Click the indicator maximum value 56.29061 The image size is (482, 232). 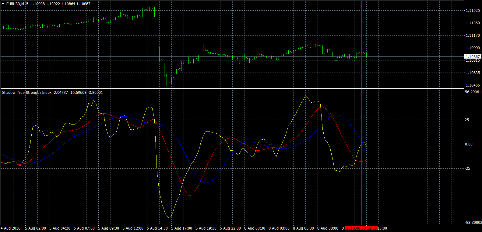(x=473, y=92)
